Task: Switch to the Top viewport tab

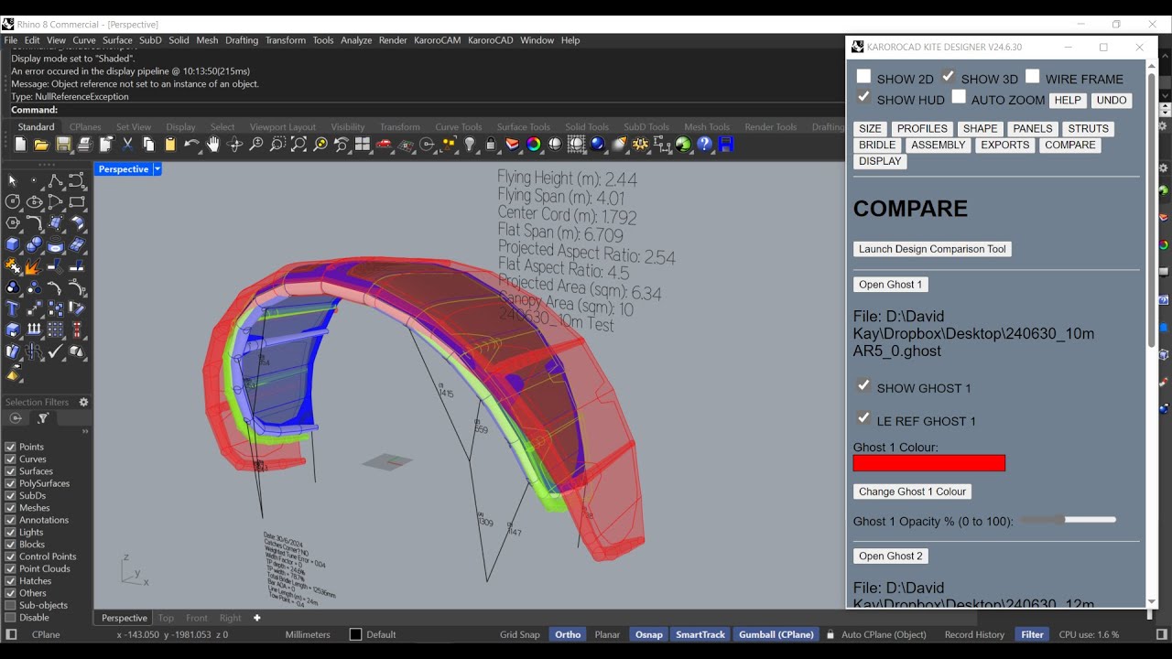Action: 166,618
